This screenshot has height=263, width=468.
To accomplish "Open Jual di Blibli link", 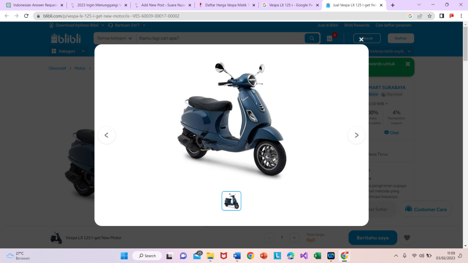I will tap(328, 25).
